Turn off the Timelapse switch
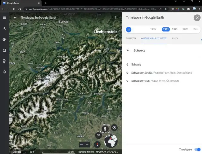 197,149
